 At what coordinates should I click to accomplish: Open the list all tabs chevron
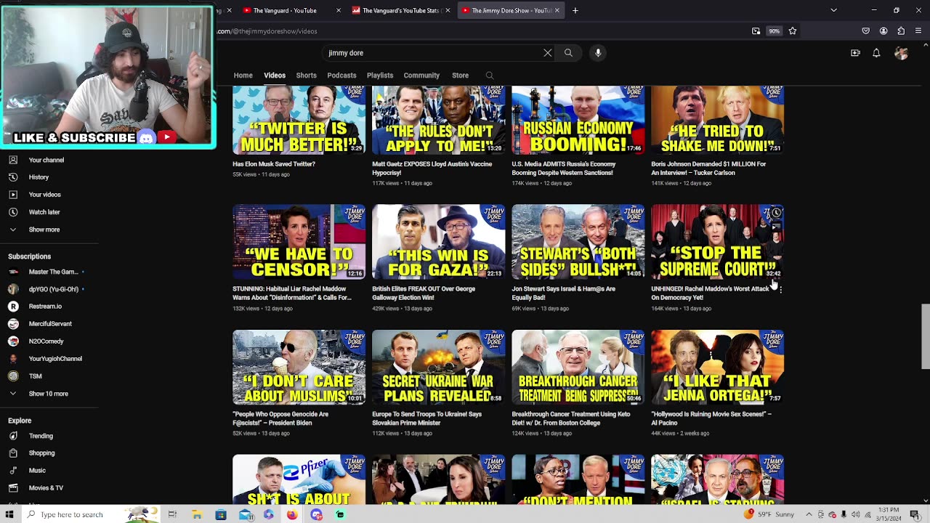833,10
